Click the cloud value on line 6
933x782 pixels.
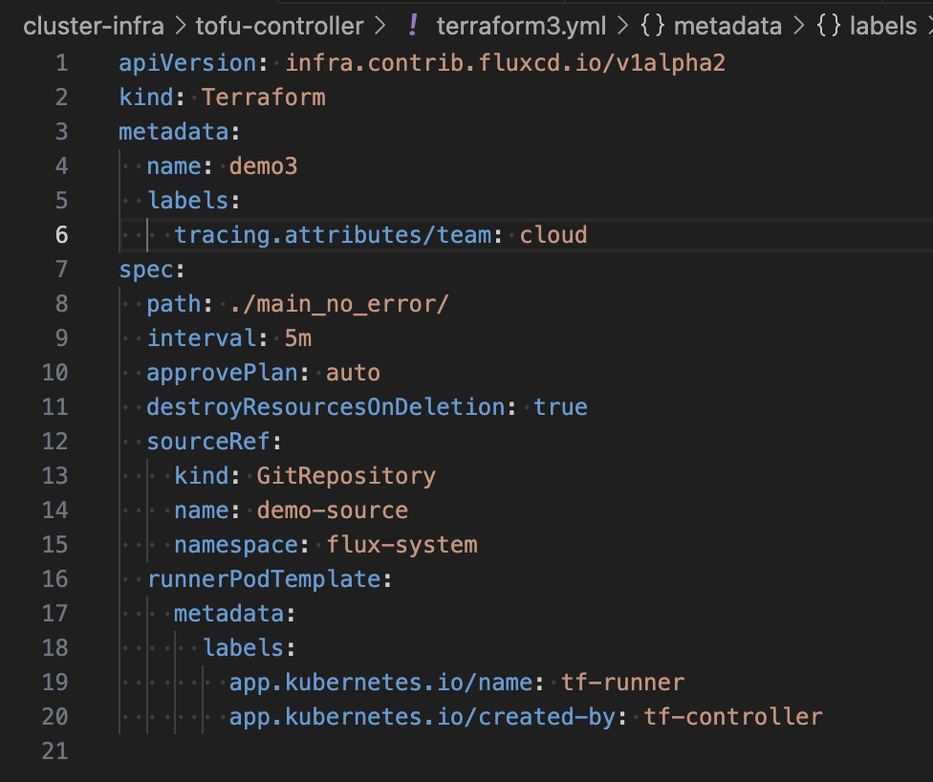pyautogui.click(x=553, y=235)
